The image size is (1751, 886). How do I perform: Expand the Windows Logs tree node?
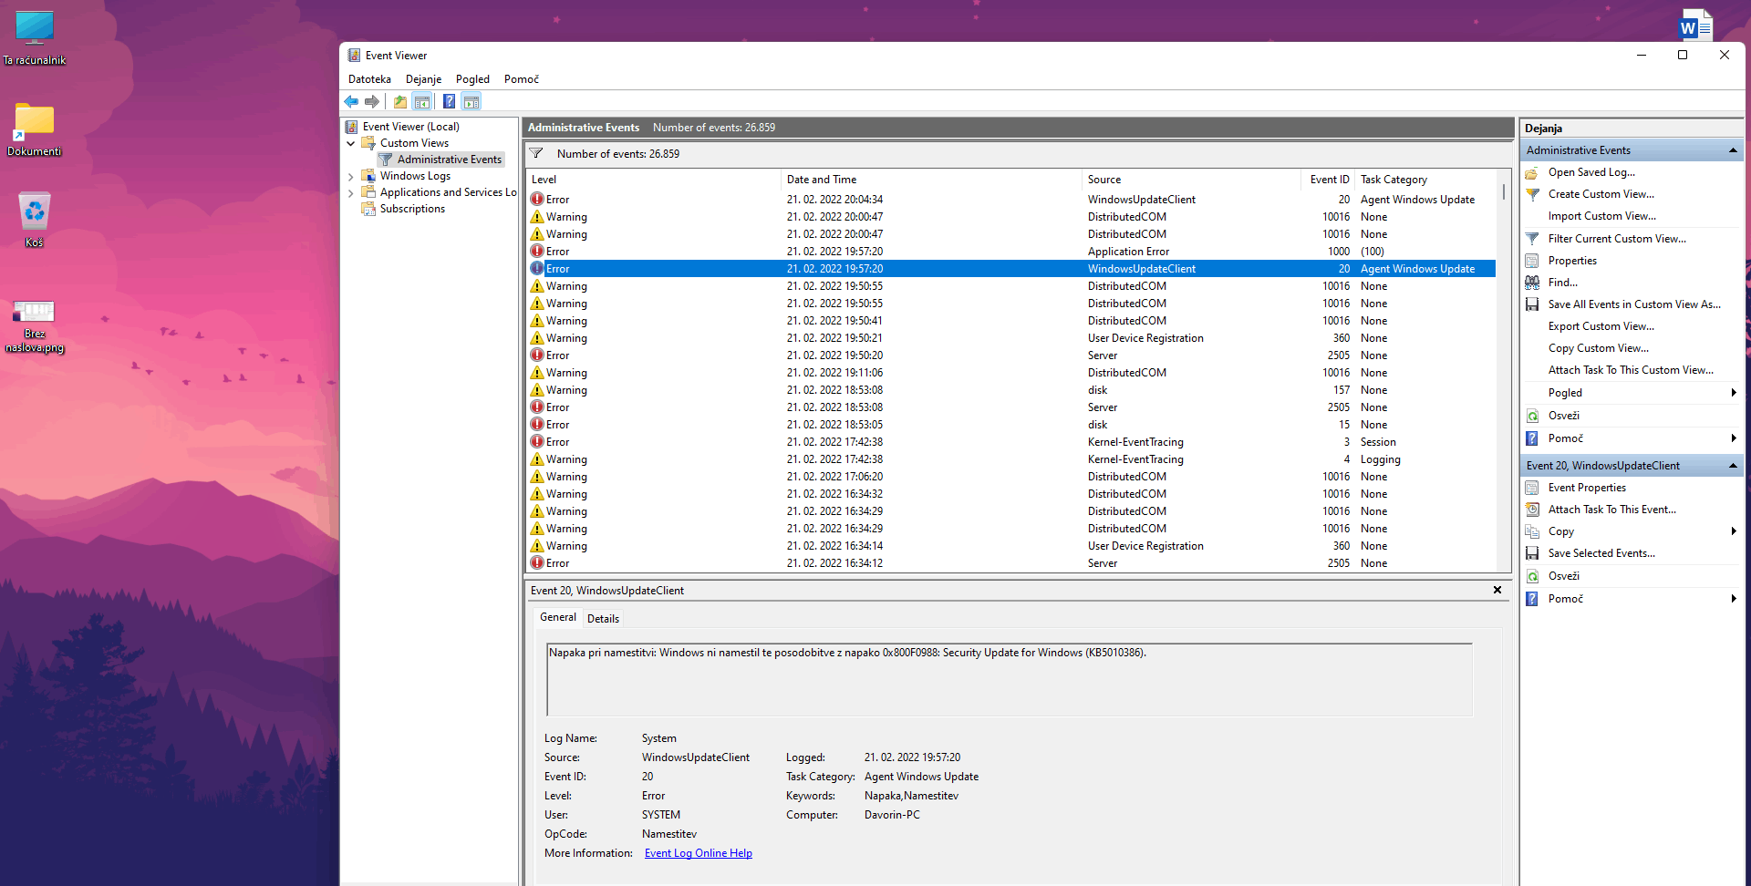(351, 177)
